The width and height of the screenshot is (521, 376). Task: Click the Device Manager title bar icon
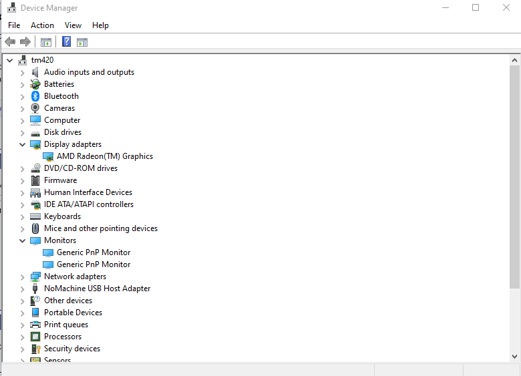tap(11, 7)
